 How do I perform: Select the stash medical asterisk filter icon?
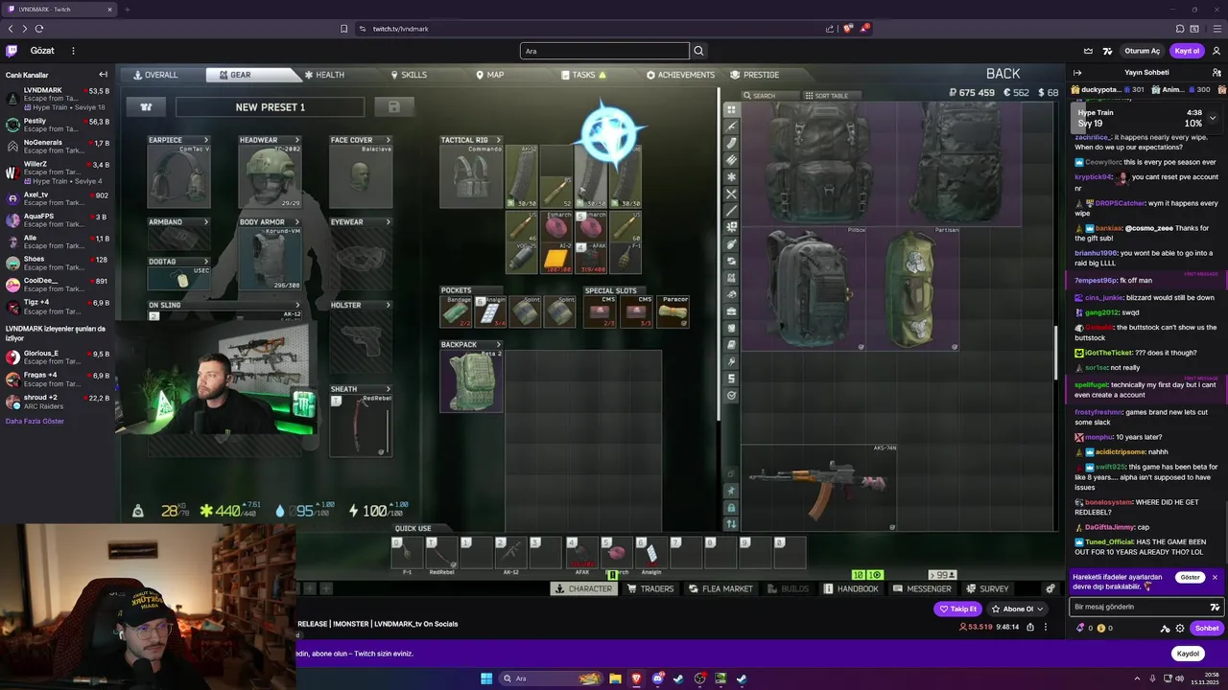coord(731,177)
